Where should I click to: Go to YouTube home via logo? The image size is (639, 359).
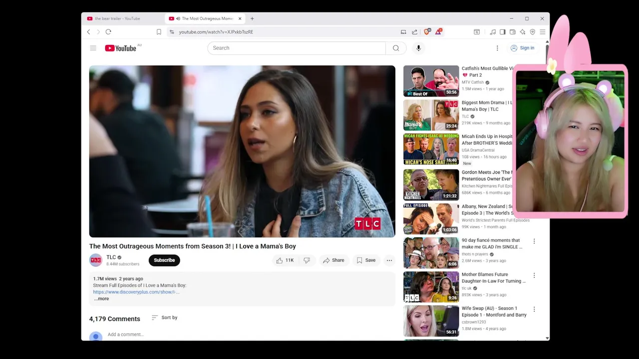point(120,48)
